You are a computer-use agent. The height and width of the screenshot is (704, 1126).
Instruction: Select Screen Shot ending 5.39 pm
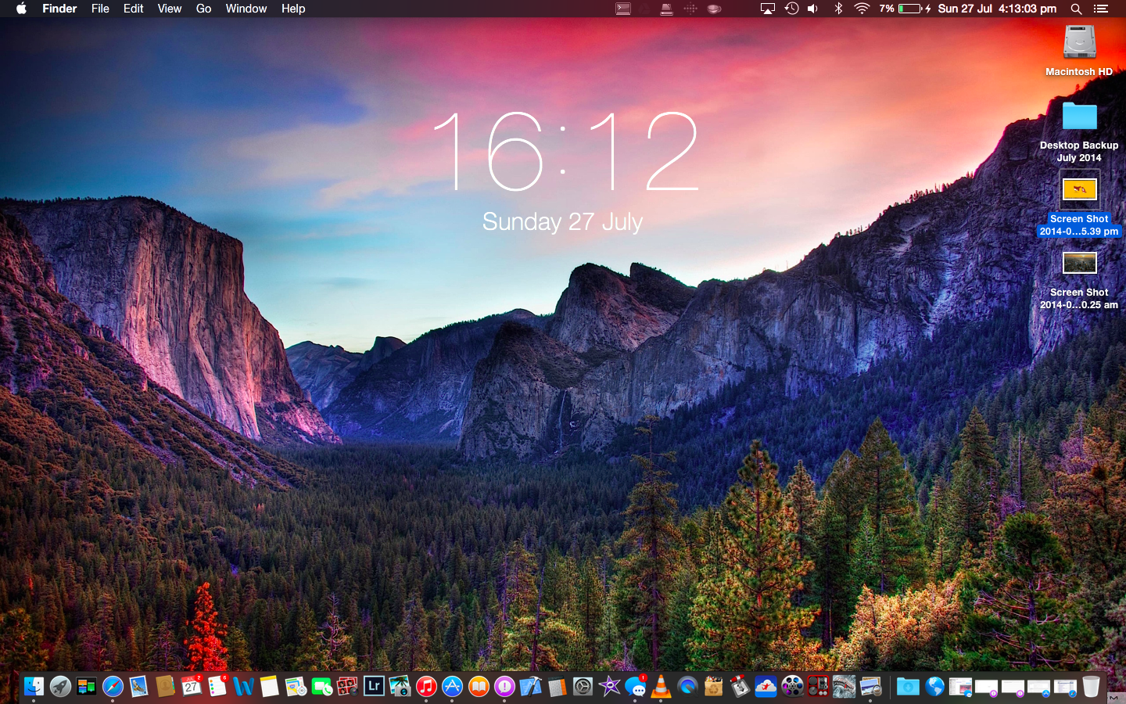tap(1079, 205)
